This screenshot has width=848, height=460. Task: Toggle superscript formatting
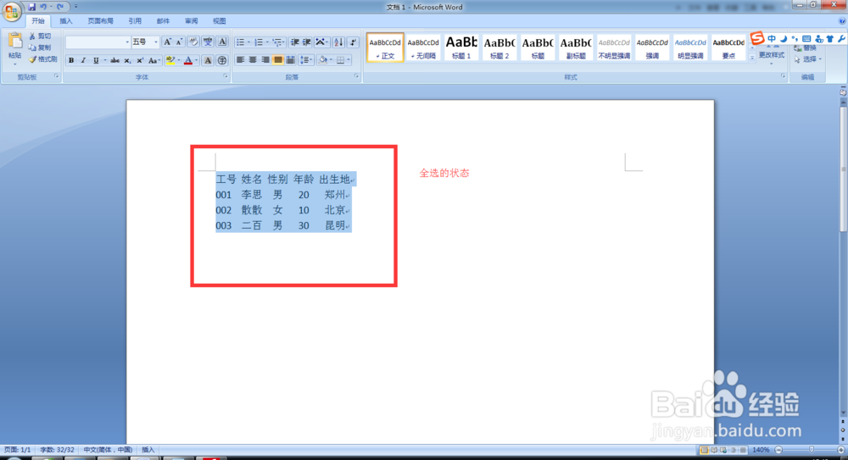coord(140,60)
